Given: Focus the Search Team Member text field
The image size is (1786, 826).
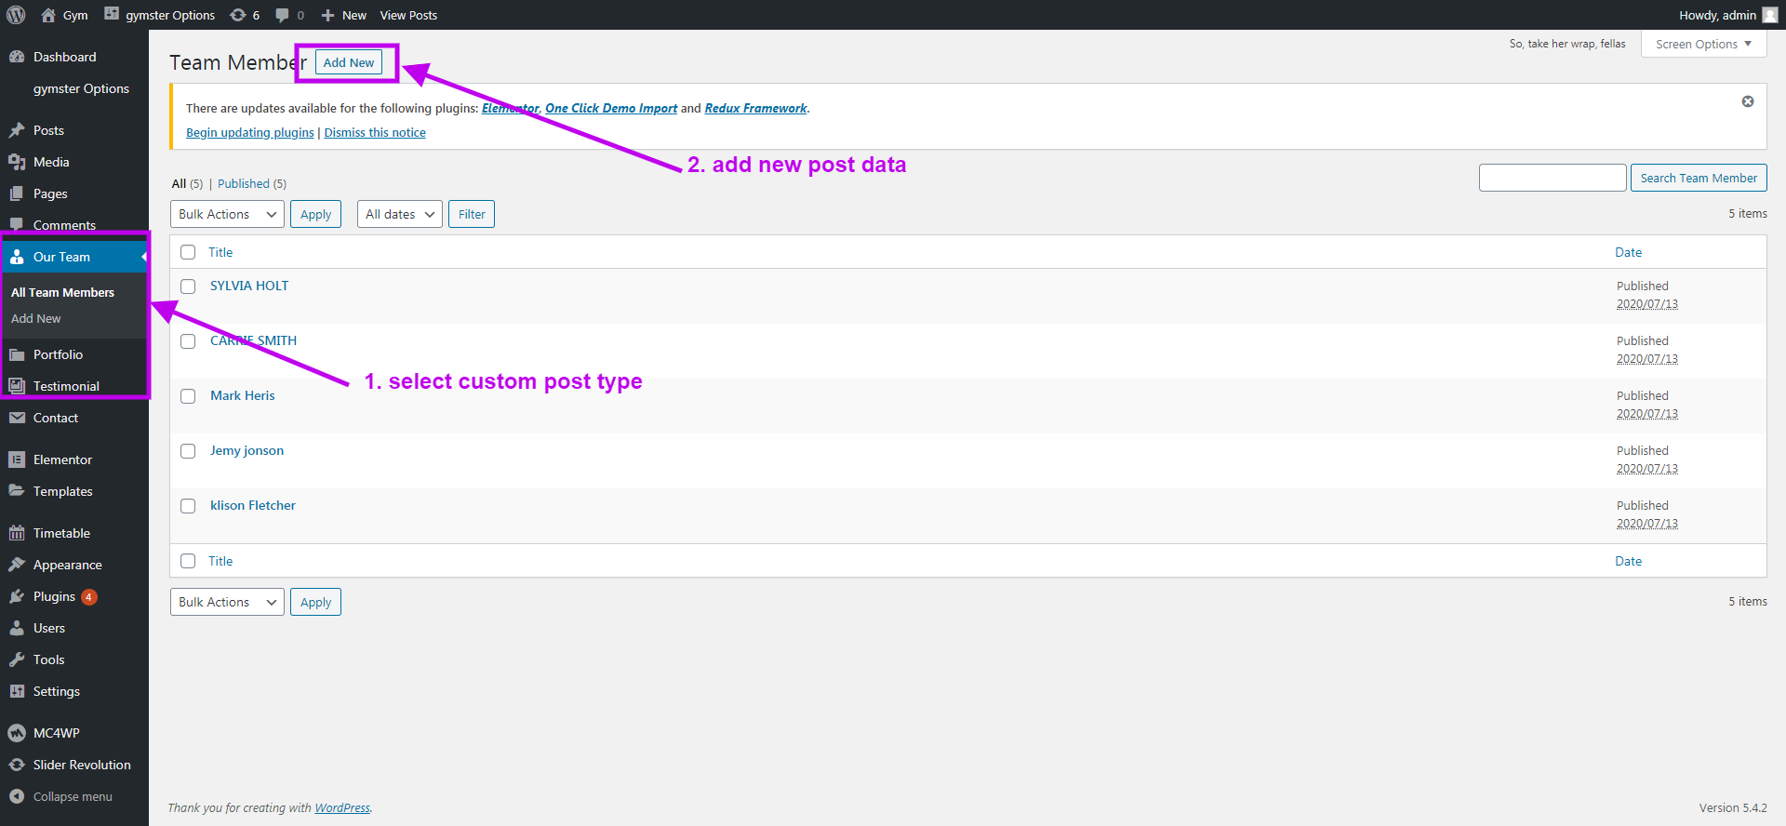Looking at the screenshot, I should coord(1552,178).
